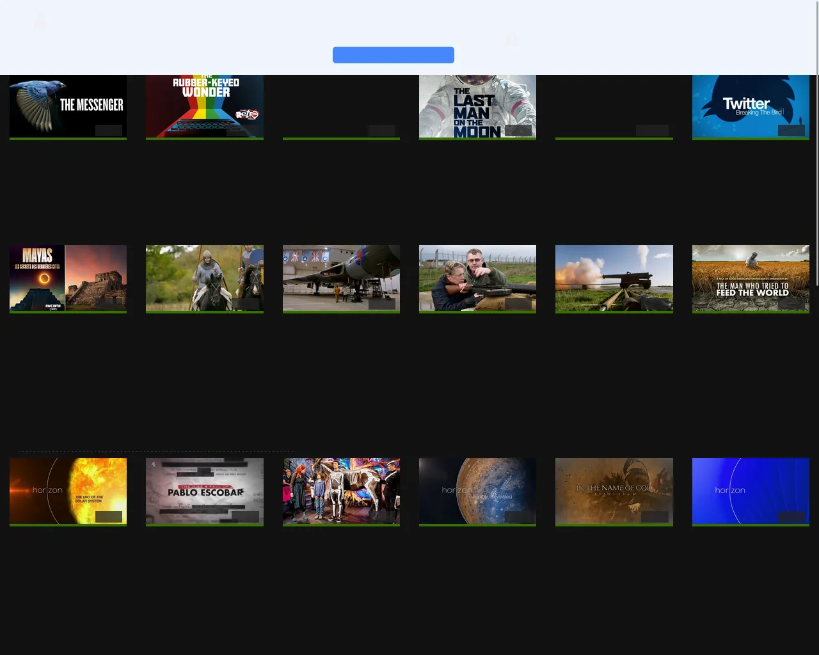819x655 pixels.
Task: Open The Messenger documentary thumbnail
Action: coord(68,106)
